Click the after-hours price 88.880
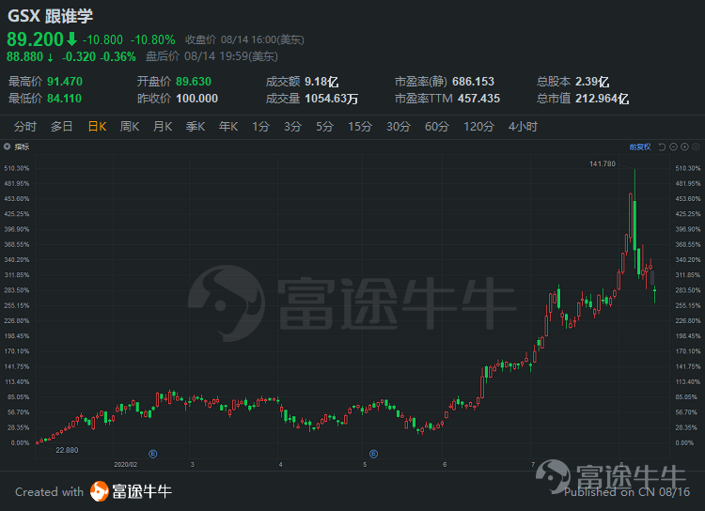This screenshot has width=705, height=511. [x=24, y=56]
